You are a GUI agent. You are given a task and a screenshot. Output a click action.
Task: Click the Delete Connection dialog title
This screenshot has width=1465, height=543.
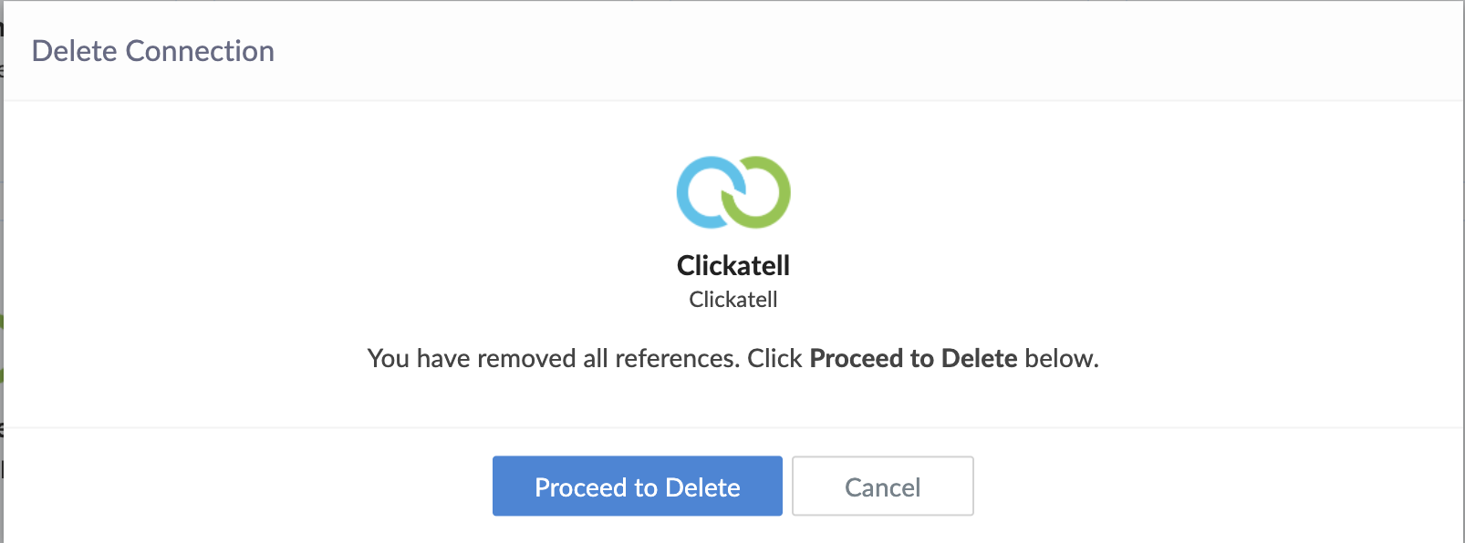[x=153, y=51]
